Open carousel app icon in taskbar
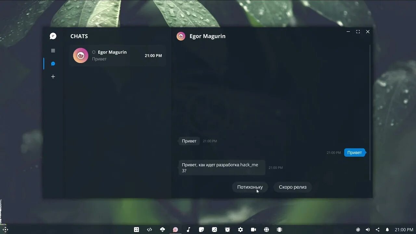Screen dimensions: 416x234 pyautogui.click(x=279, y=229)
